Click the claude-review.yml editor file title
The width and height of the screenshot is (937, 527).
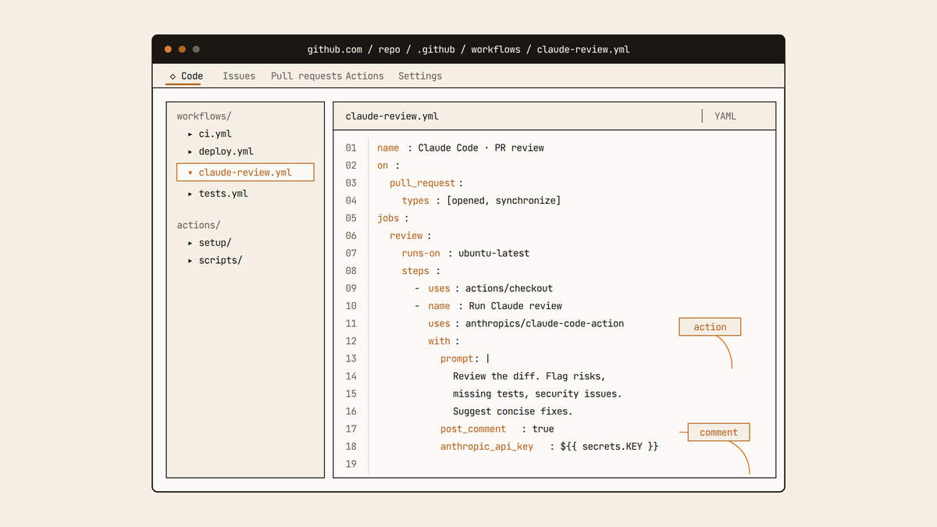tap(392, 116)
